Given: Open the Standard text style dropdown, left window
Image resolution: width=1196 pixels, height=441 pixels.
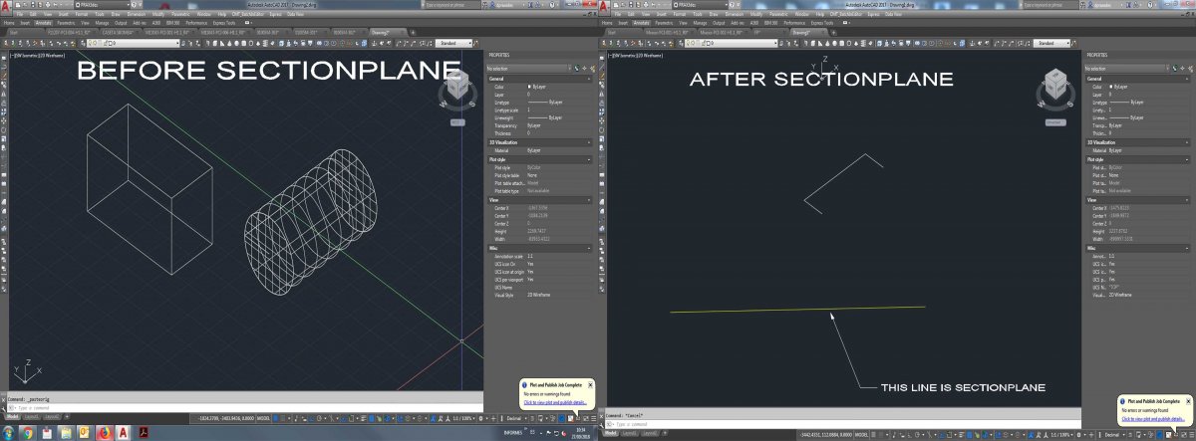Looking at the screenshot, I should (453, 43).
